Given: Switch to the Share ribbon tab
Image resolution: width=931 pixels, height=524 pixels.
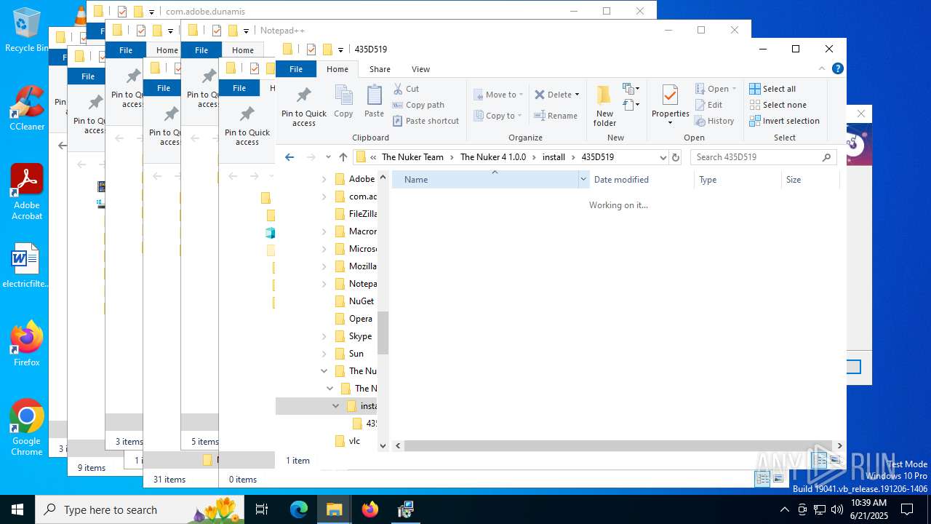Looking at the screenshot, I should click(x=380, y=69).
